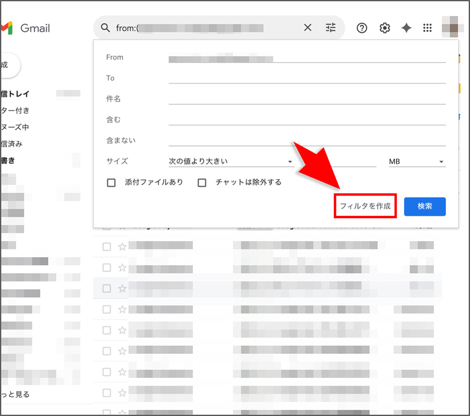Enable the 添付ファイルあり checkbox

tap(111, 182)
